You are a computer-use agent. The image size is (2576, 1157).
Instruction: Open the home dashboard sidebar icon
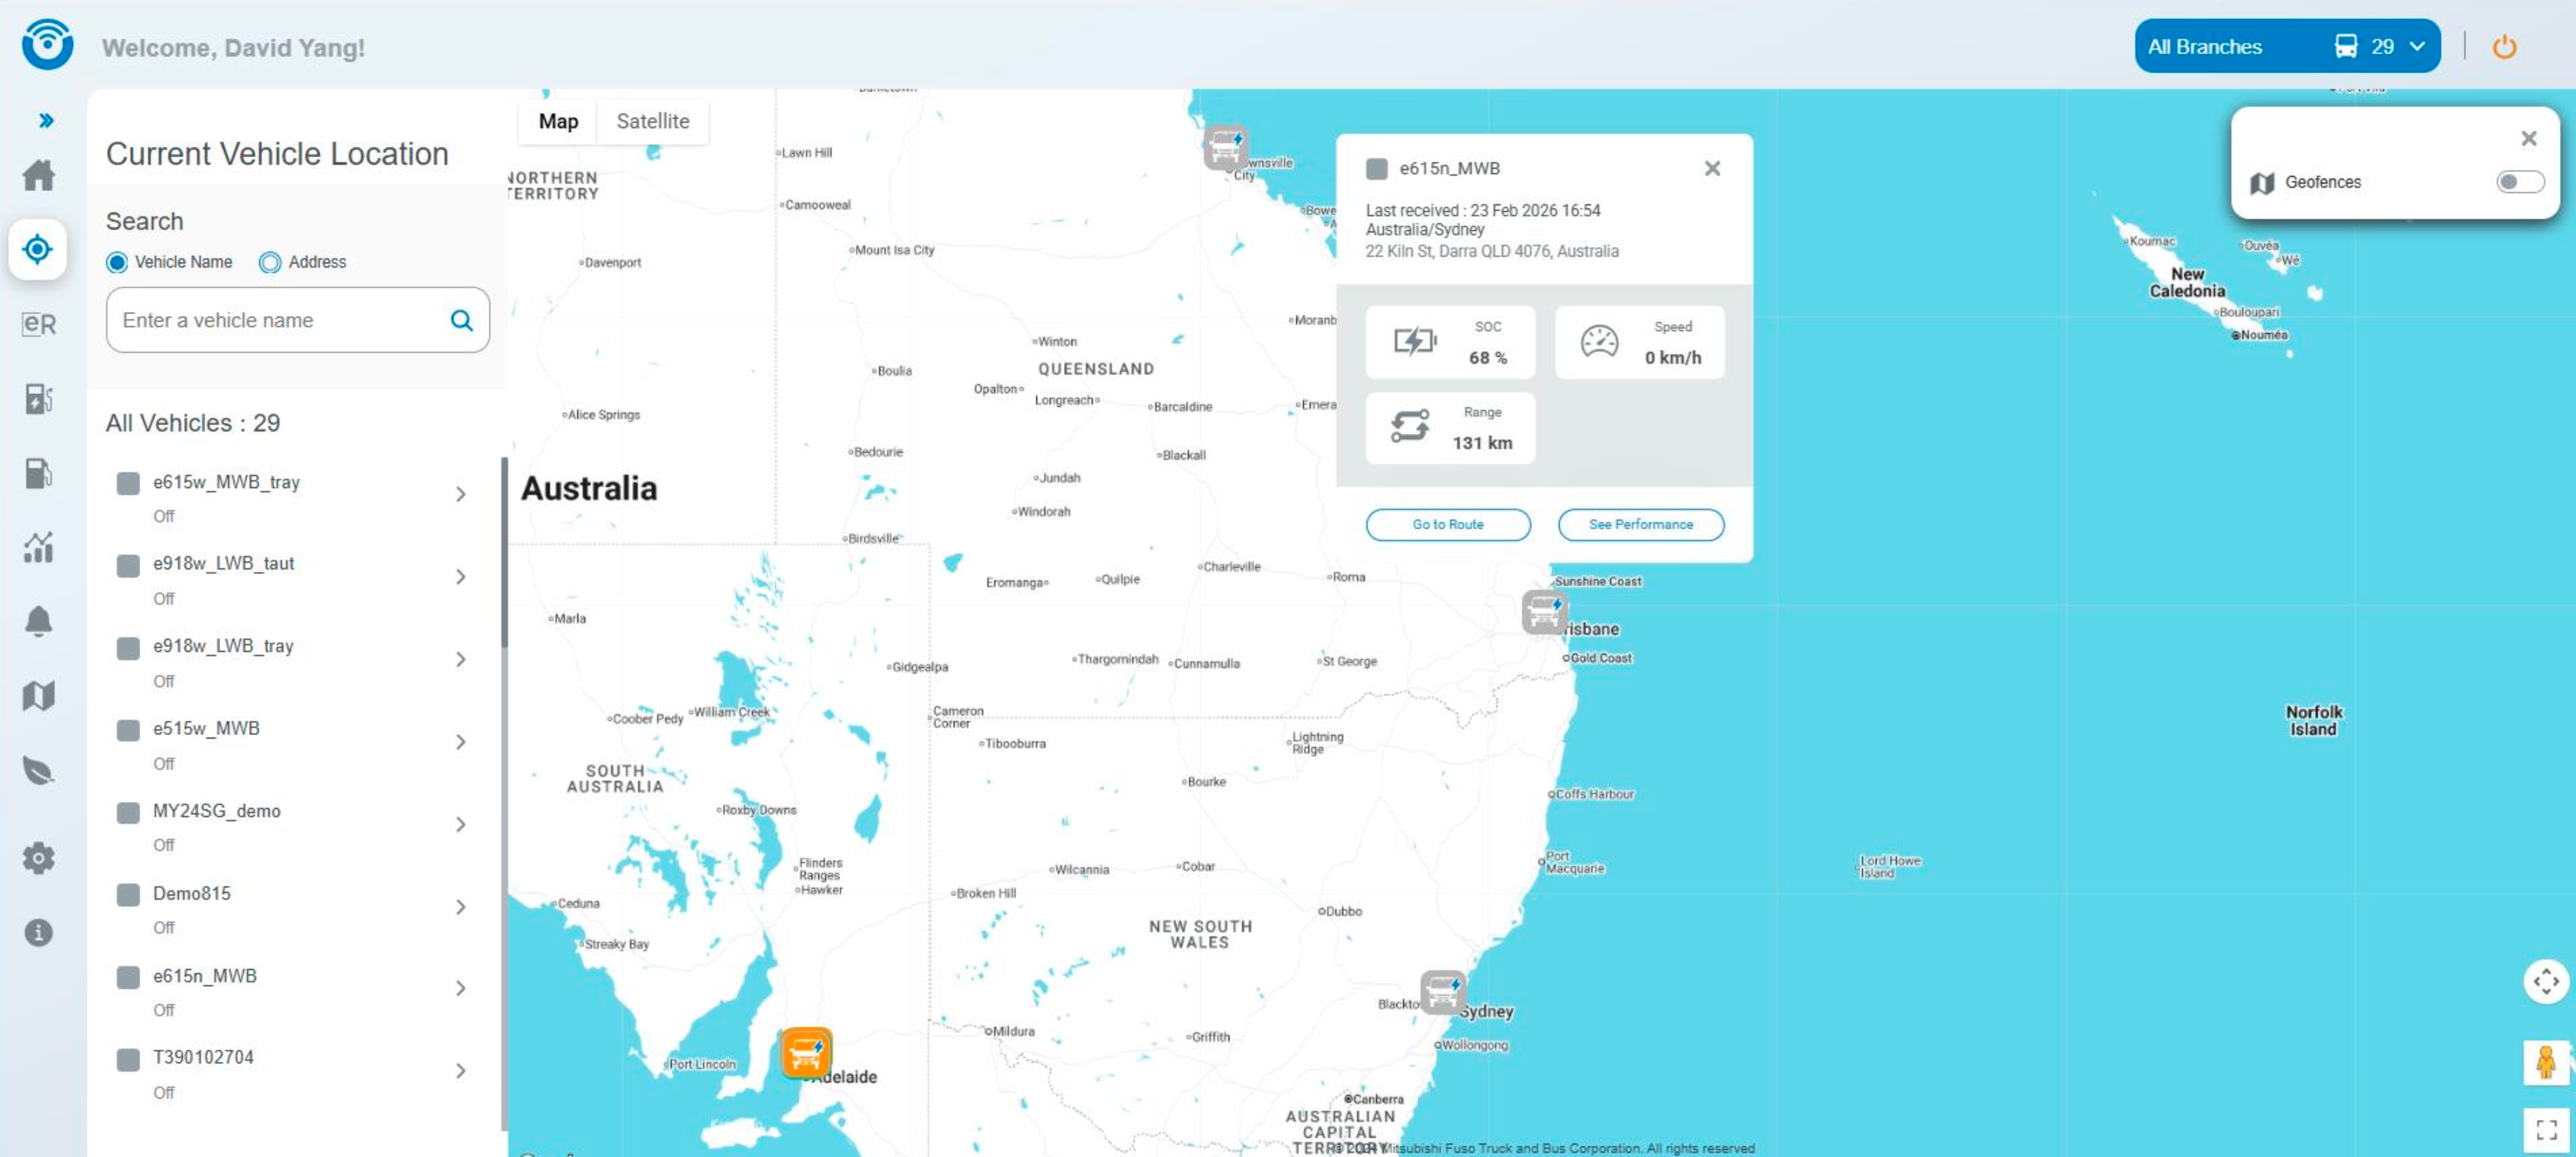tap(38, 175)
